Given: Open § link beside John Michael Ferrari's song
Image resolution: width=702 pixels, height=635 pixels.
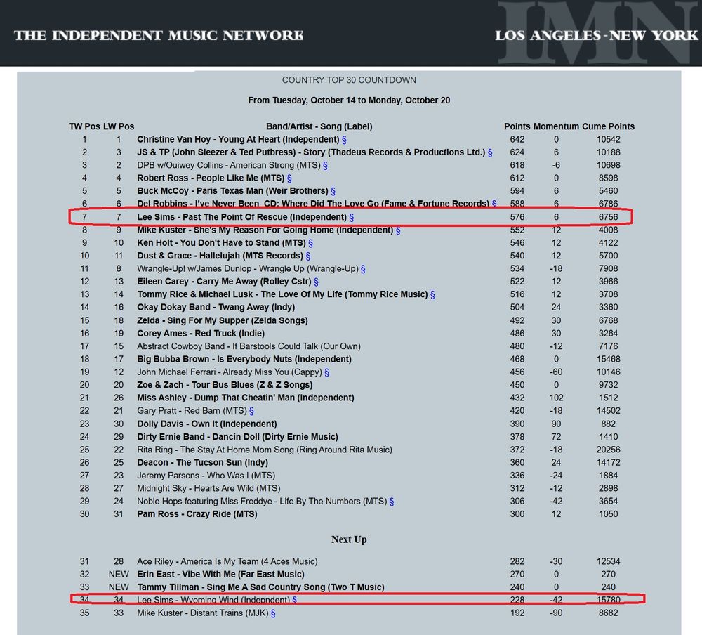Looking at the screenshot, I should point(327,372).
